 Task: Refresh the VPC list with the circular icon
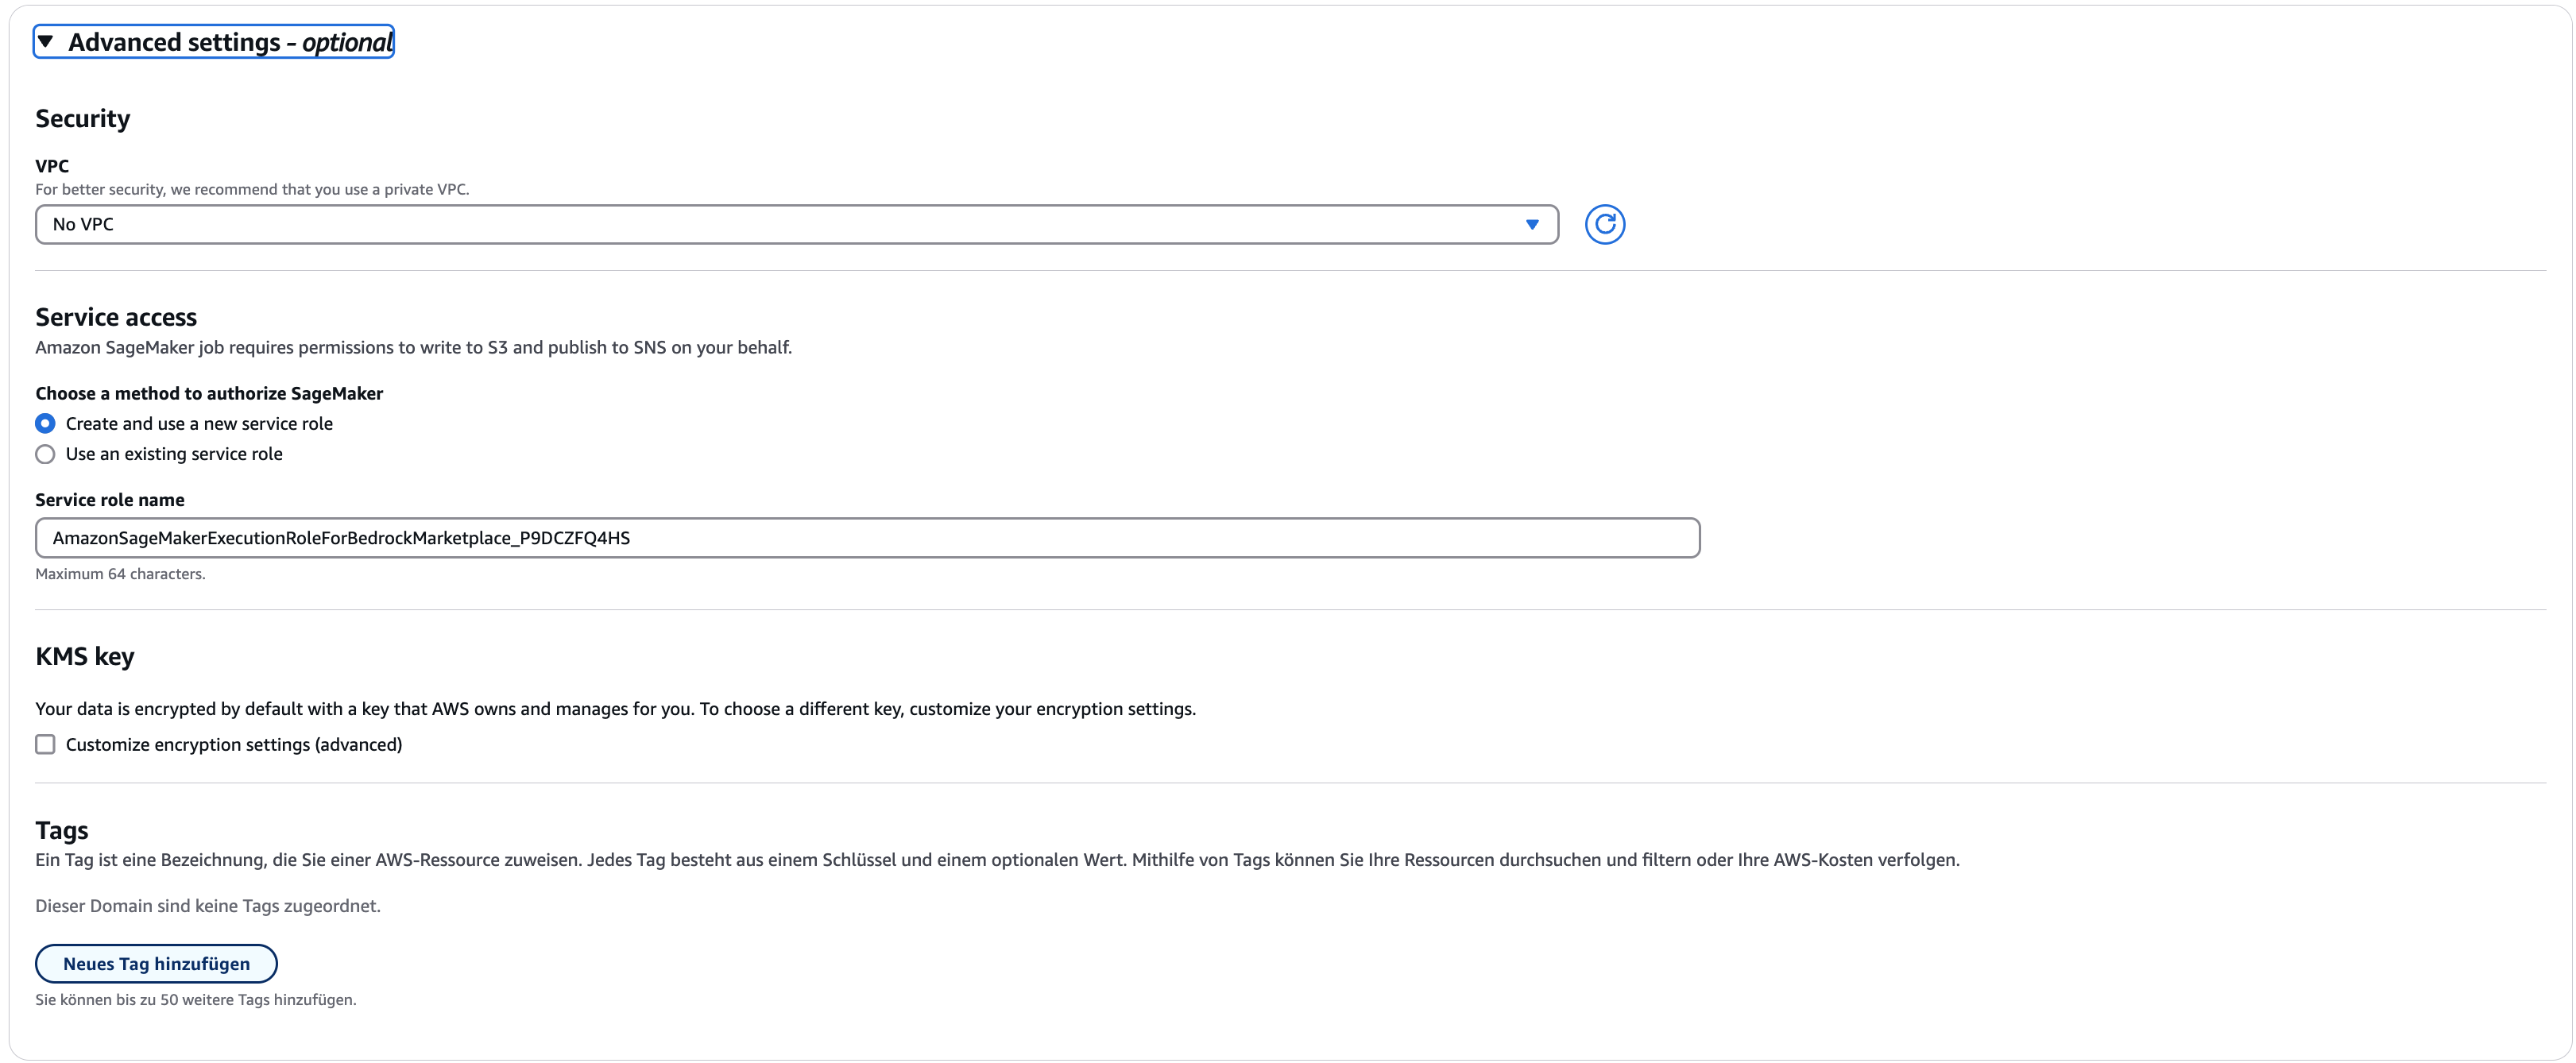[1604, 224]
